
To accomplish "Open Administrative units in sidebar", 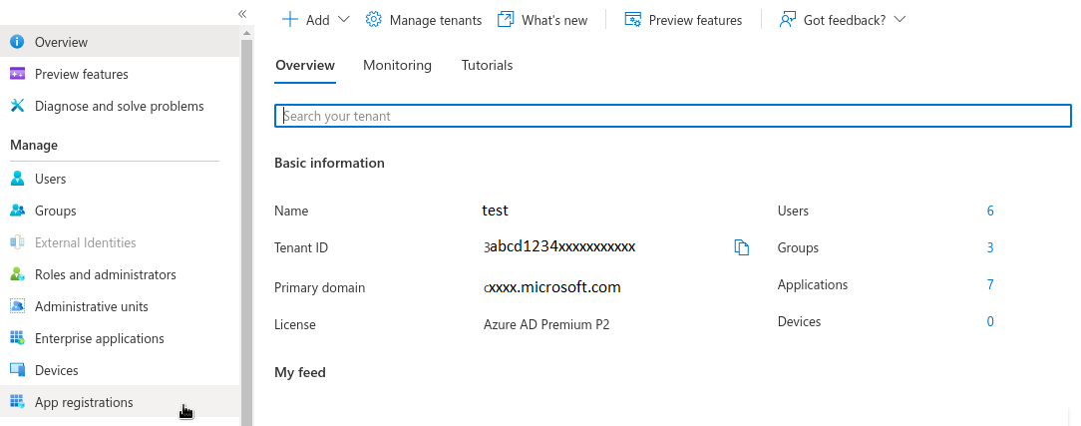I will coord(91,306).
